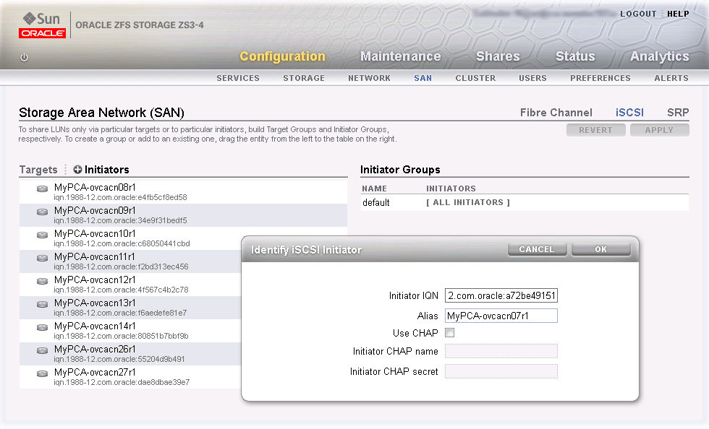The image size is (709, 429).
Task: Click the Oracle logo badge
Action: [42, 31]
